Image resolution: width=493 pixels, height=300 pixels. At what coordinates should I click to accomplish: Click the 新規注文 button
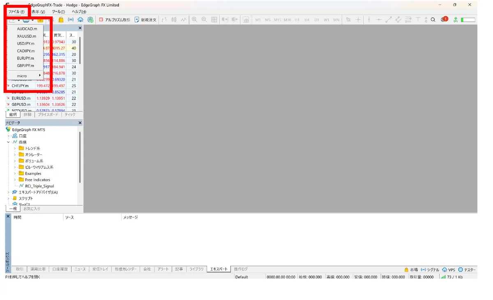(x=145, y=20)
